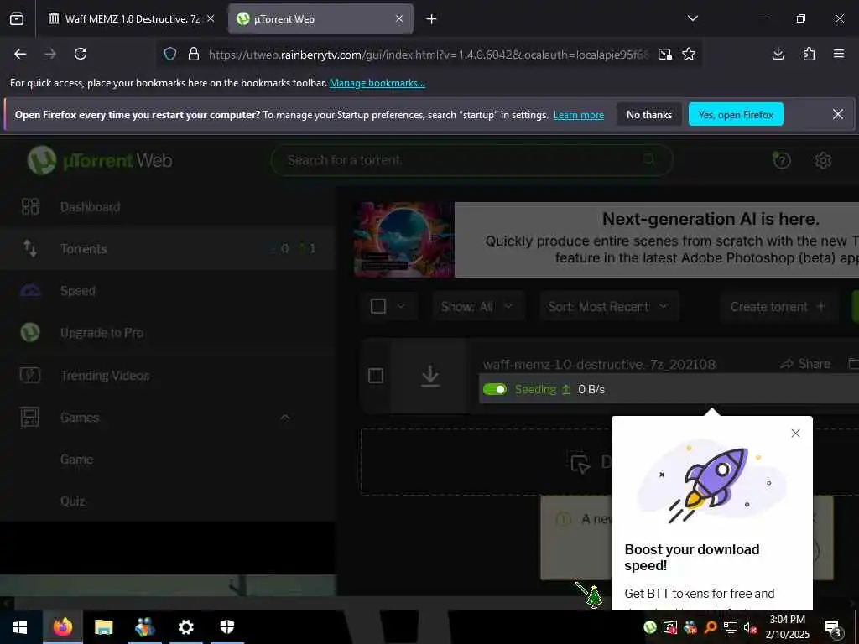Viewport: 859px width, 644px height.
Task: Focus the Search for a torrent field
Action: click(471, 160)
